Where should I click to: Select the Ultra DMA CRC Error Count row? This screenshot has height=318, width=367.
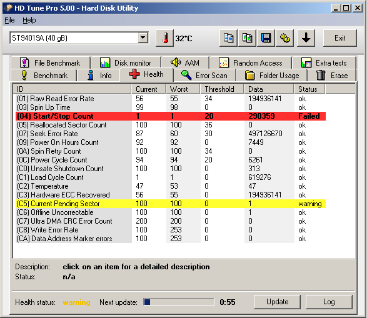click(x=171, y=221)
